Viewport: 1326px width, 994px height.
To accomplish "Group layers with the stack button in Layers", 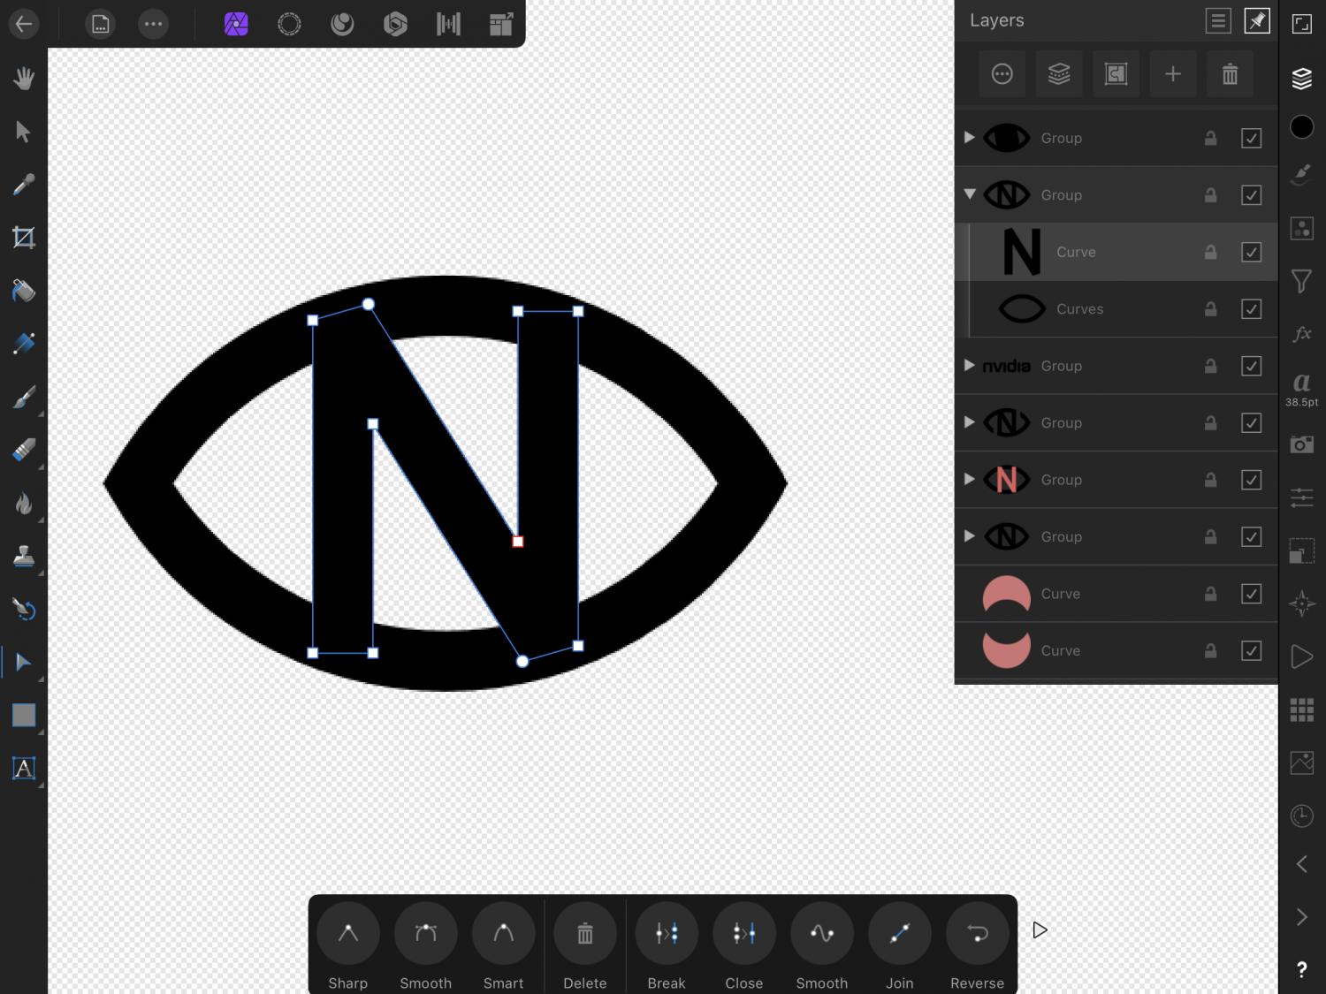I will tap(1059, 74).
